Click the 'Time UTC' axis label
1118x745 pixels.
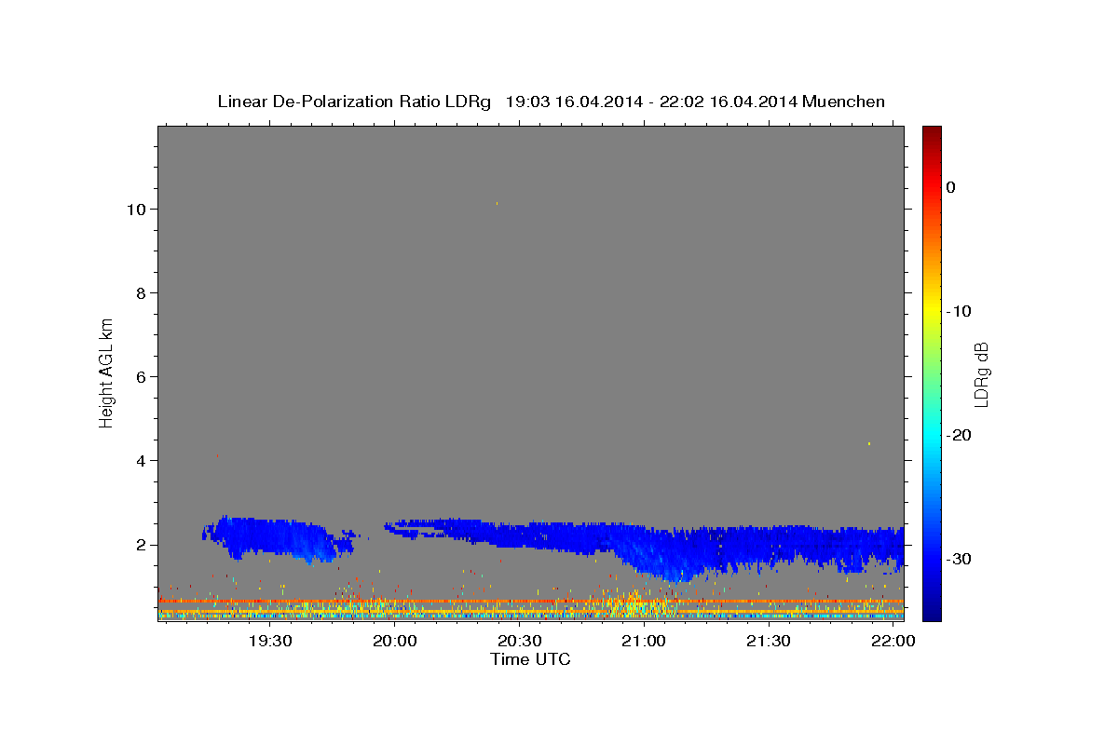[x=530, y=659]
